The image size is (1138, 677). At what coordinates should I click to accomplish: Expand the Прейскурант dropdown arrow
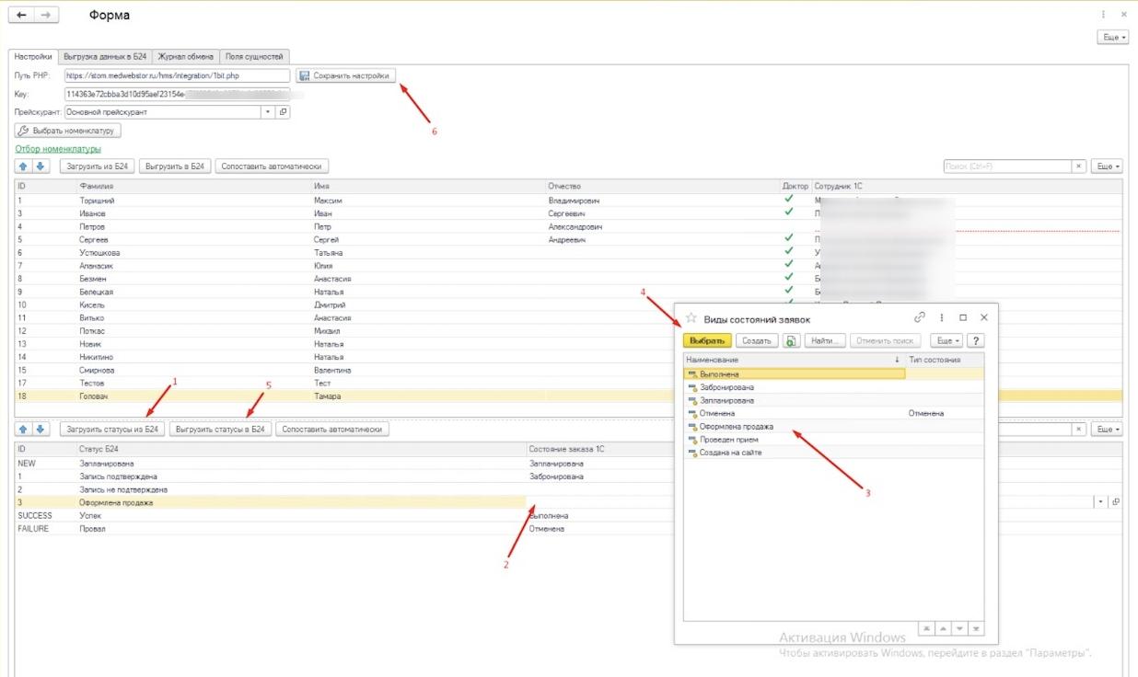(x=268, y=112)
